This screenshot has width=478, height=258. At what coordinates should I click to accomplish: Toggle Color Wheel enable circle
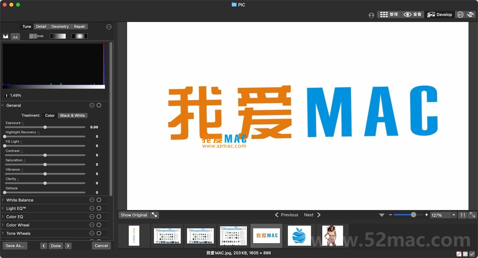click(99, 225)
